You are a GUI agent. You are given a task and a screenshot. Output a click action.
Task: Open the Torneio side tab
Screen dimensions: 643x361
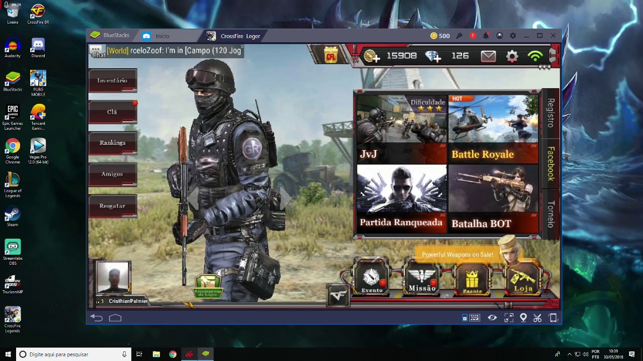point(550,214)
